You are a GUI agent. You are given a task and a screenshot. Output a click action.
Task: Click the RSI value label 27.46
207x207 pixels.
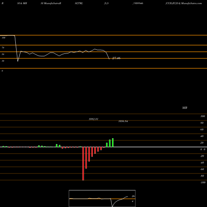(116, 58)
